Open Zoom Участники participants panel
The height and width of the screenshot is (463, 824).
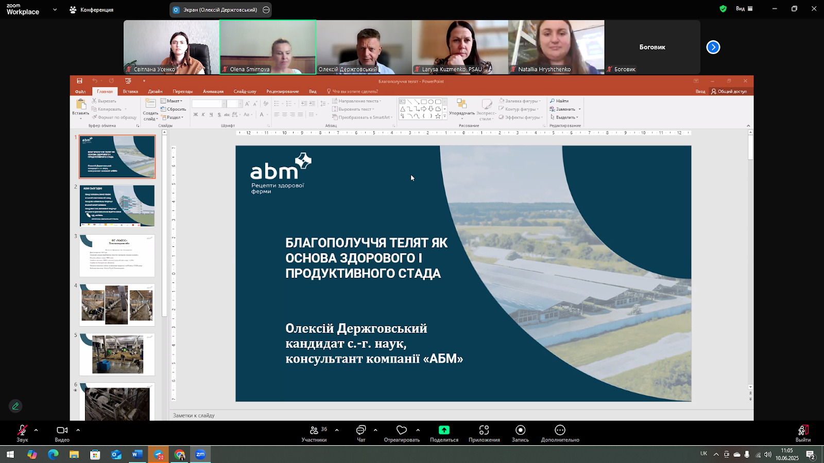(314, 434)
